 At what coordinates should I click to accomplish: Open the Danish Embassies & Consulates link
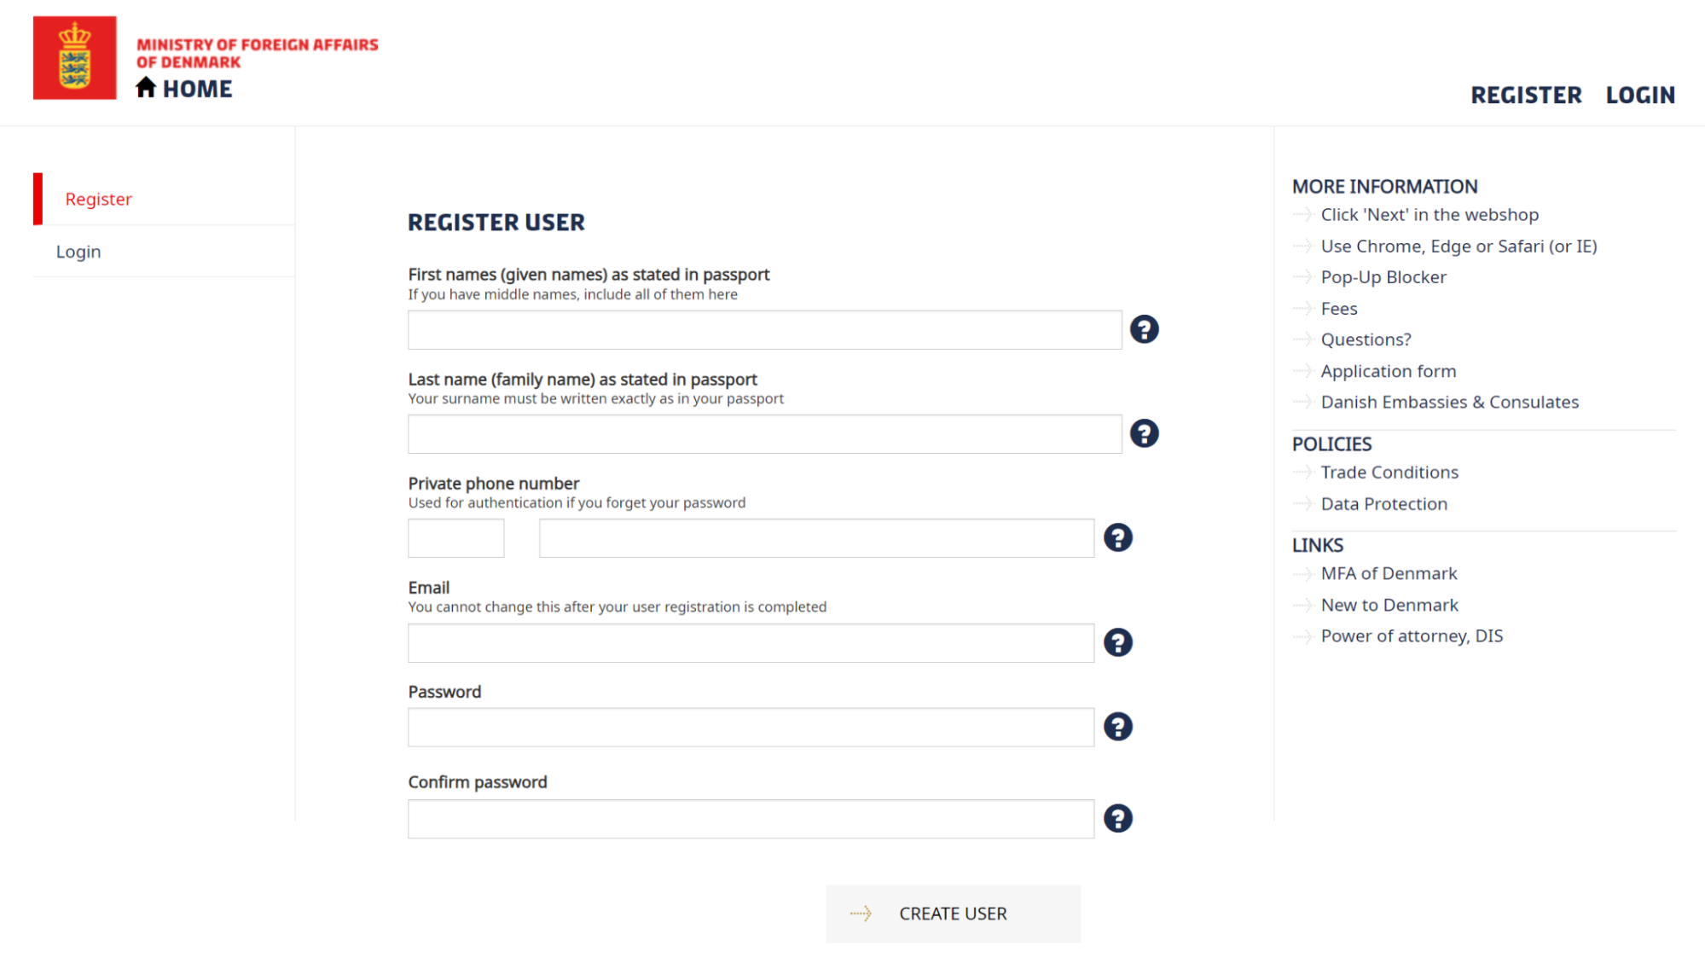1449,402
